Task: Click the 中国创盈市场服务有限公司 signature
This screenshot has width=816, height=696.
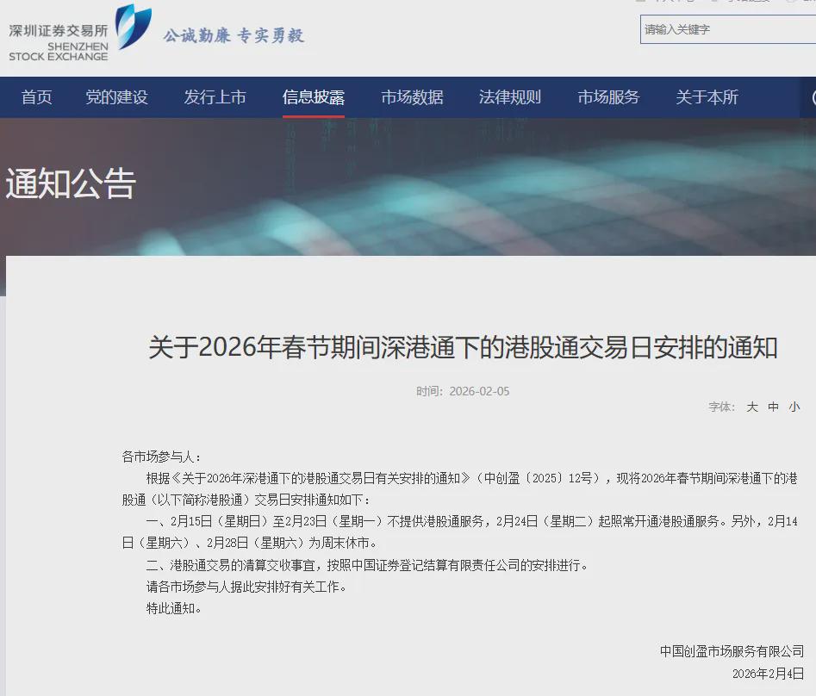Action: pos(732,651)
